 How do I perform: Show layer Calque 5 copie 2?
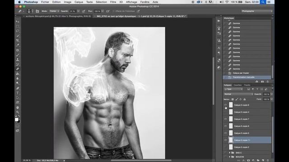(x=225, y=147)
